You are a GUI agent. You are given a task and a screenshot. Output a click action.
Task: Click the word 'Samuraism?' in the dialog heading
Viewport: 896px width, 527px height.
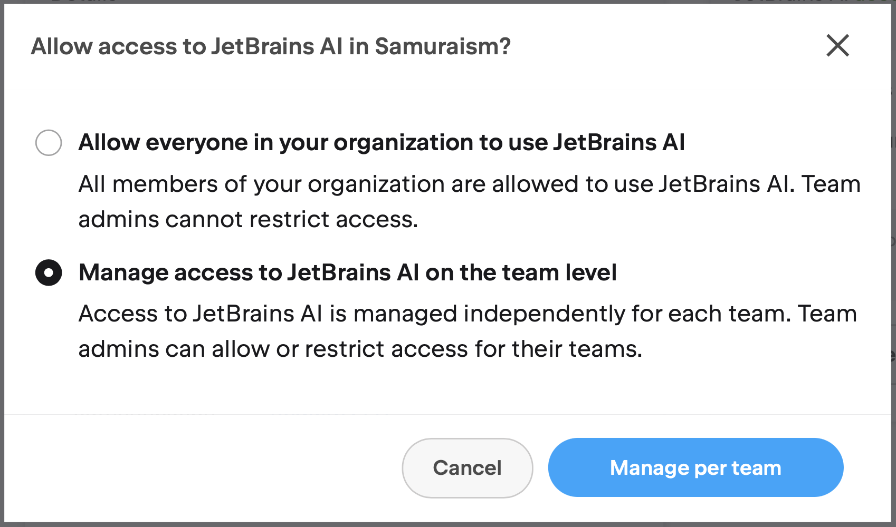(x=443, y=46)
